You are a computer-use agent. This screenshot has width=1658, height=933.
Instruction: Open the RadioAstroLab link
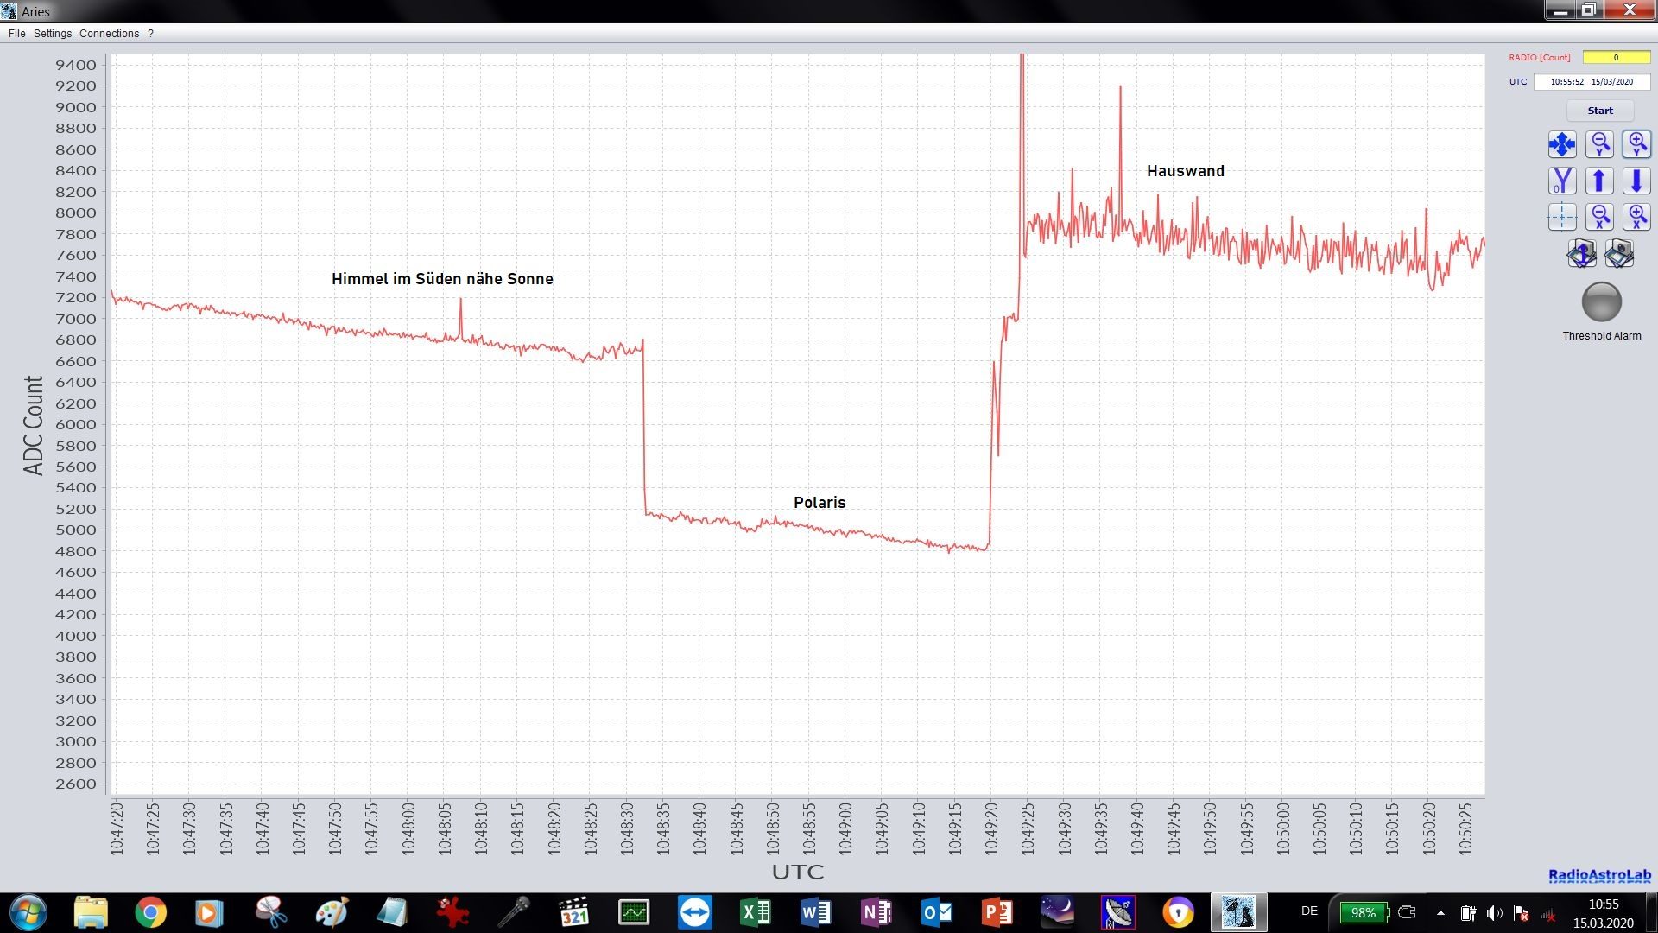pyautogui.click(x=1599, y=876)
